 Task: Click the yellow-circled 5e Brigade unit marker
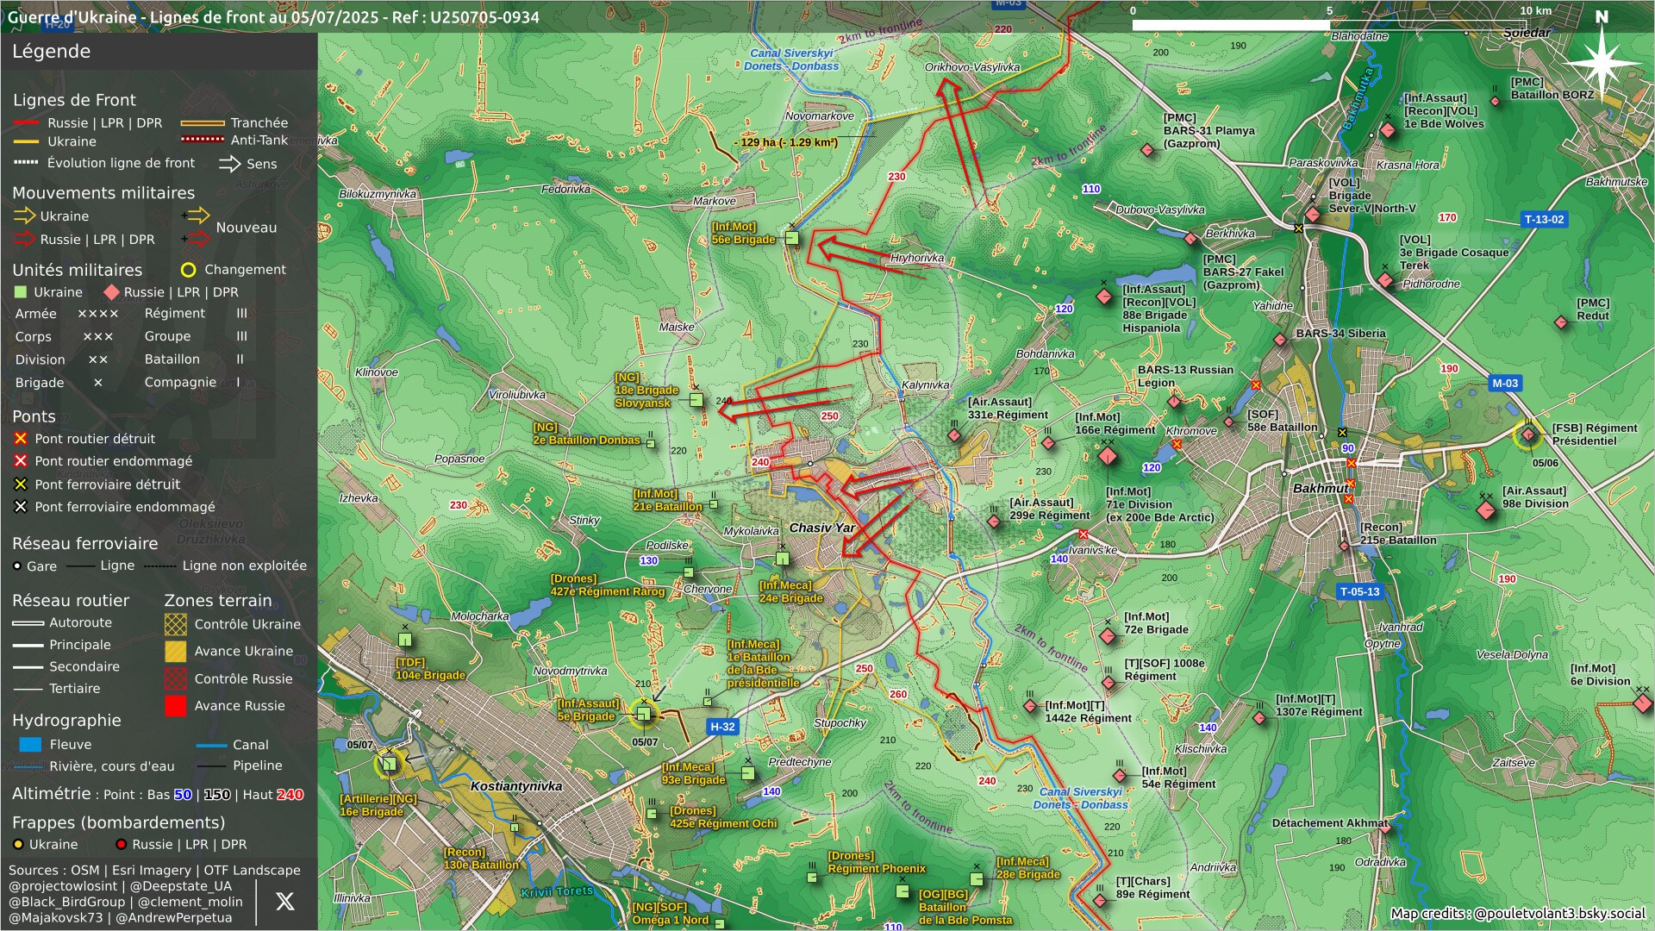click(x=644, y=714)
